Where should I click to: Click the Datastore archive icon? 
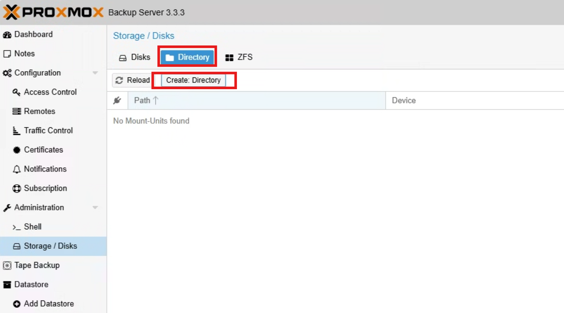[x=7, y=285]
